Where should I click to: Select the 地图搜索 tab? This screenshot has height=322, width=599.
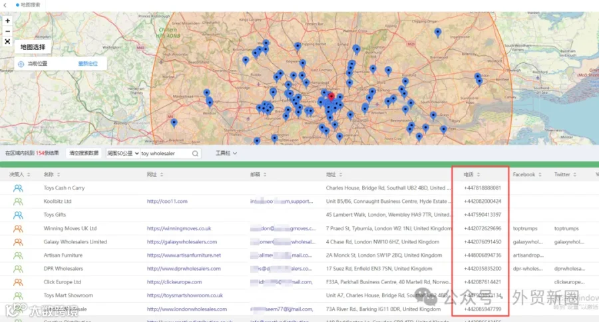tap(28, 5)
